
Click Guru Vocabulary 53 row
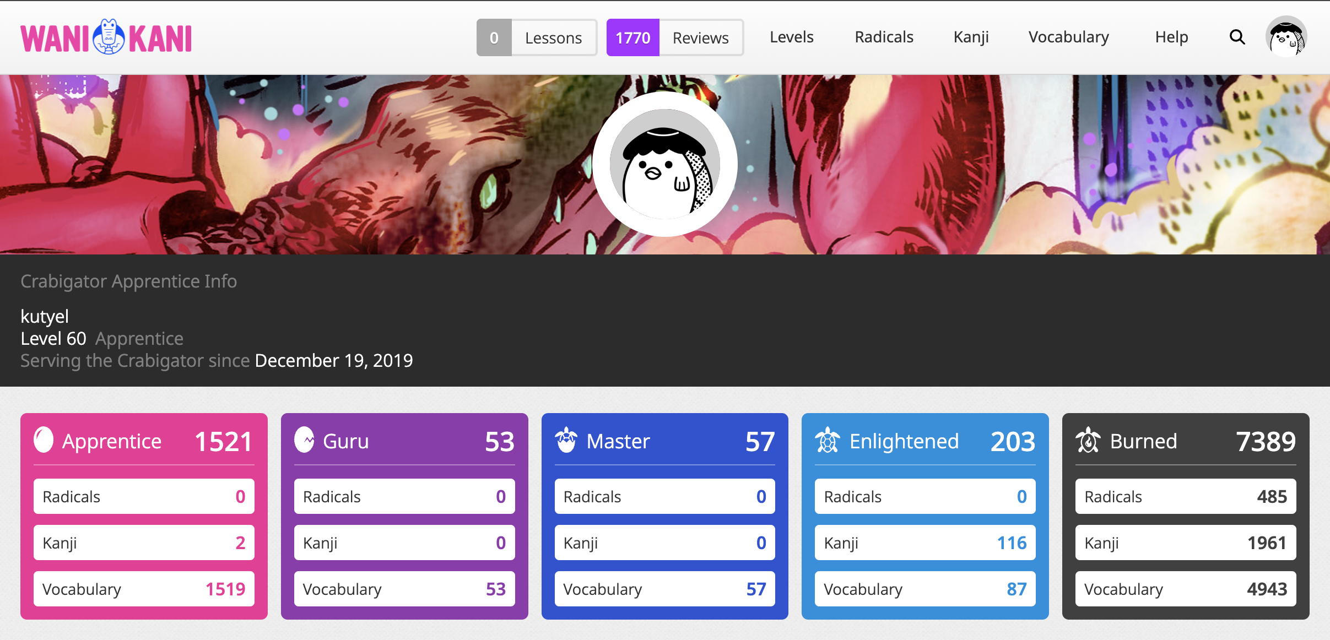(404, 589)
